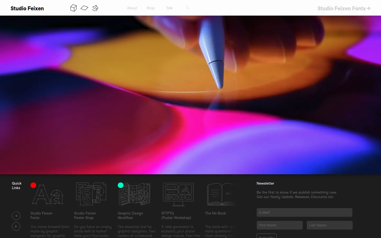This screenshot has height=238, width=381.
Task: Select 'Quick Links' label text
Action: click(17, 185)
